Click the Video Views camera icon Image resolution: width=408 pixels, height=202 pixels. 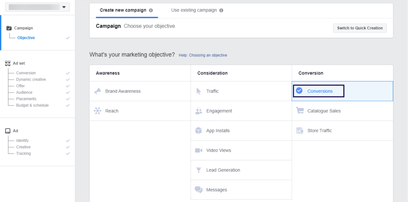tap(199, 151)
